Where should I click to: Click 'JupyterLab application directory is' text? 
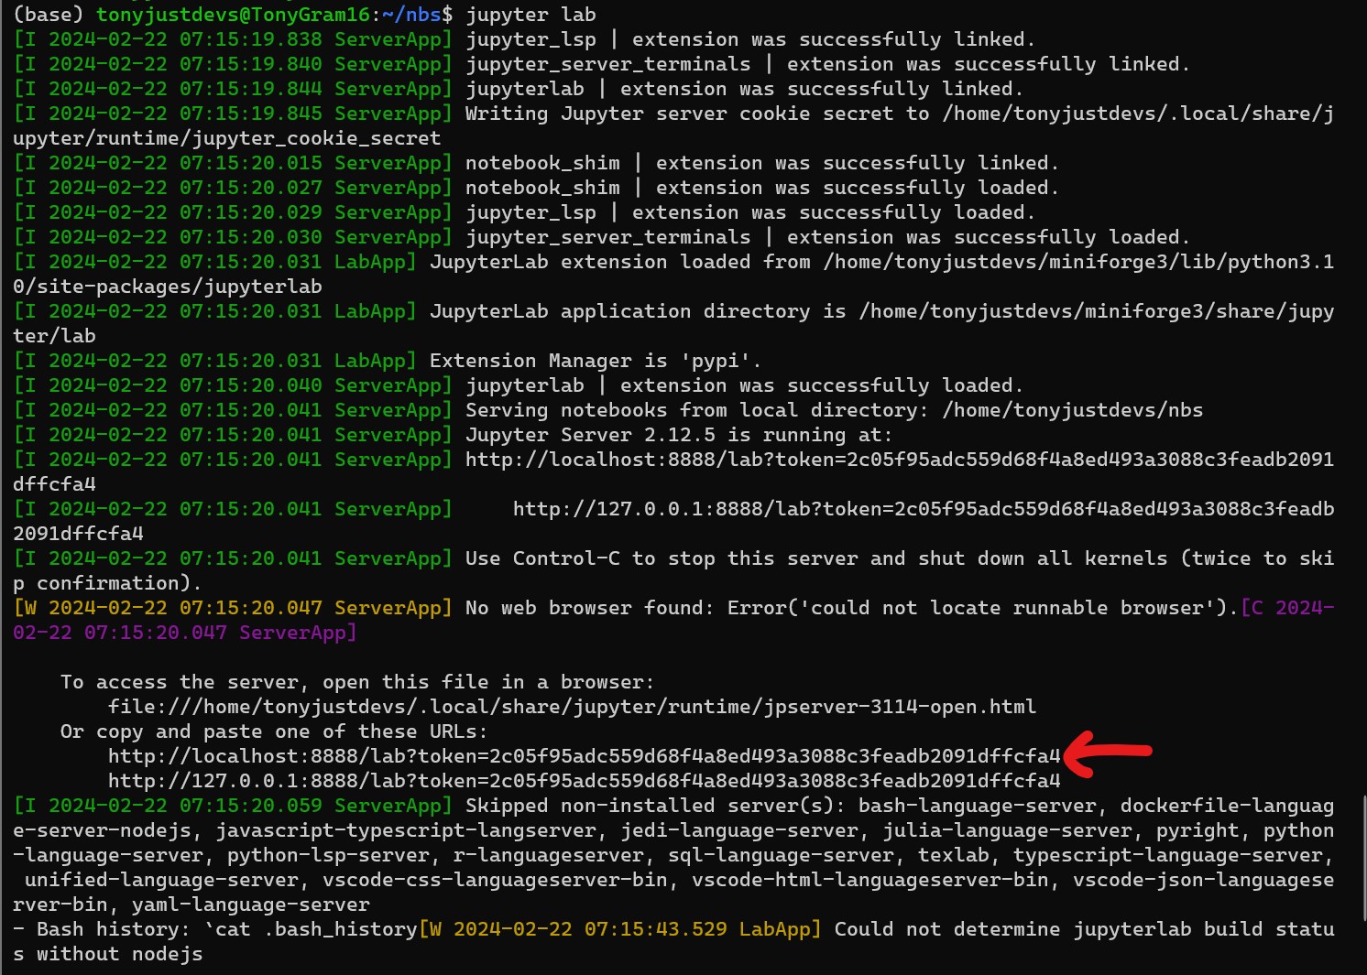click(638, 311)
